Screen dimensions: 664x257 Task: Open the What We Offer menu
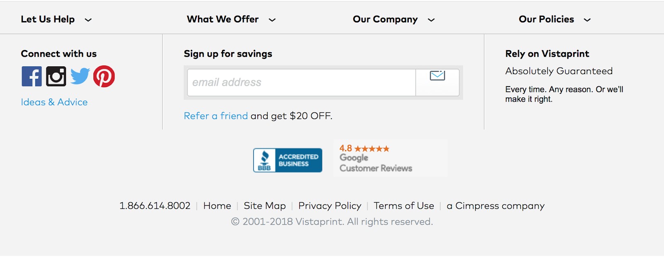[222, 19]
